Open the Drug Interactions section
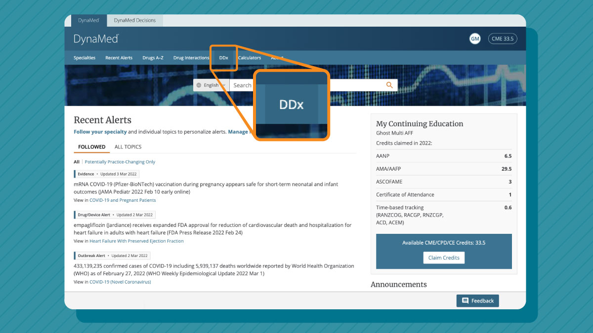The width and height of the screenshot is (593, 333). (191, 58)
